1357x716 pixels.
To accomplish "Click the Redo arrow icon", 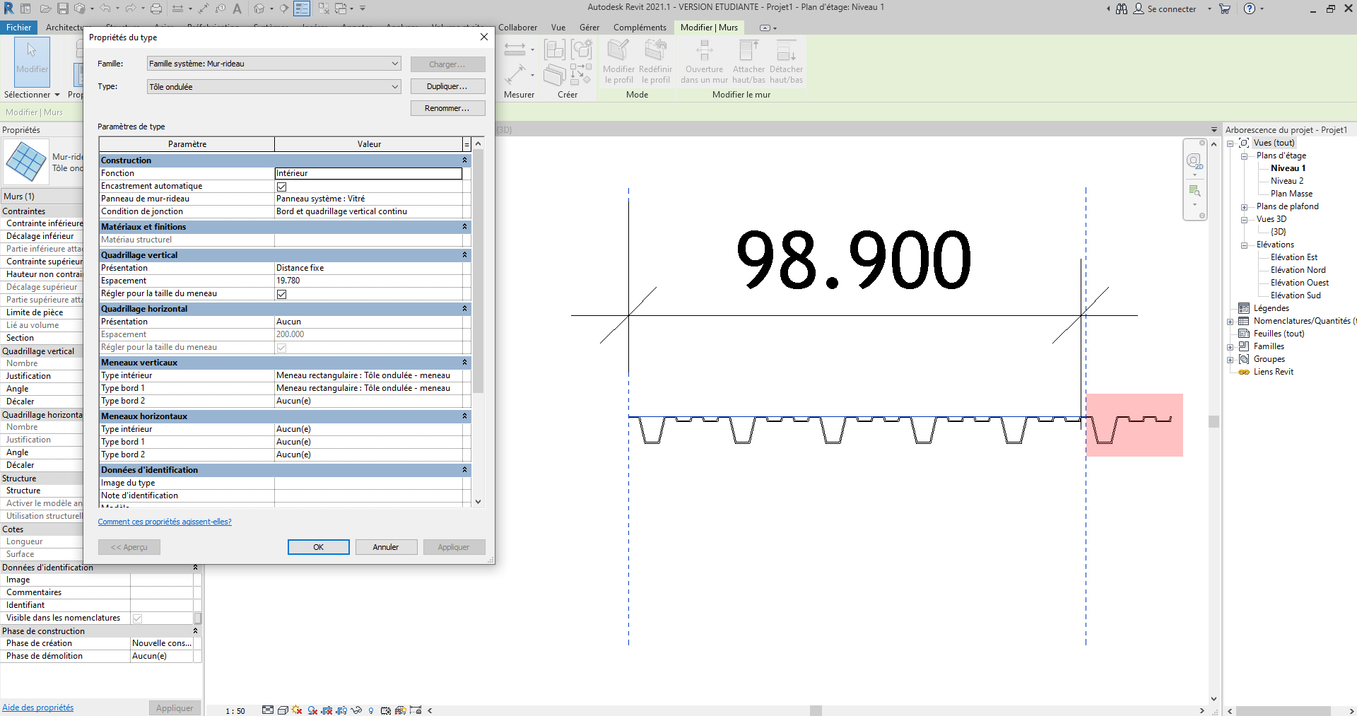I will 131,8.
